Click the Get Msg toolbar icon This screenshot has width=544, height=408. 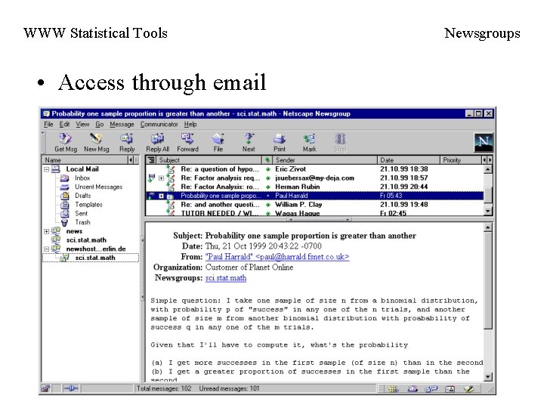click(65, 139)
